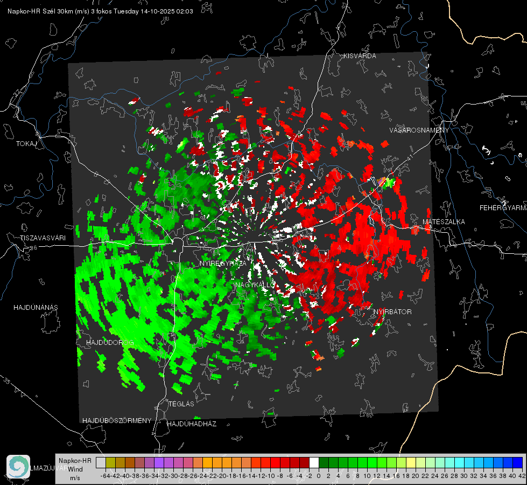527x485 pixels.
Task: Select the deep blue swatch between 40 and 42
Action: pyautogui.click(x=518, y=462)
